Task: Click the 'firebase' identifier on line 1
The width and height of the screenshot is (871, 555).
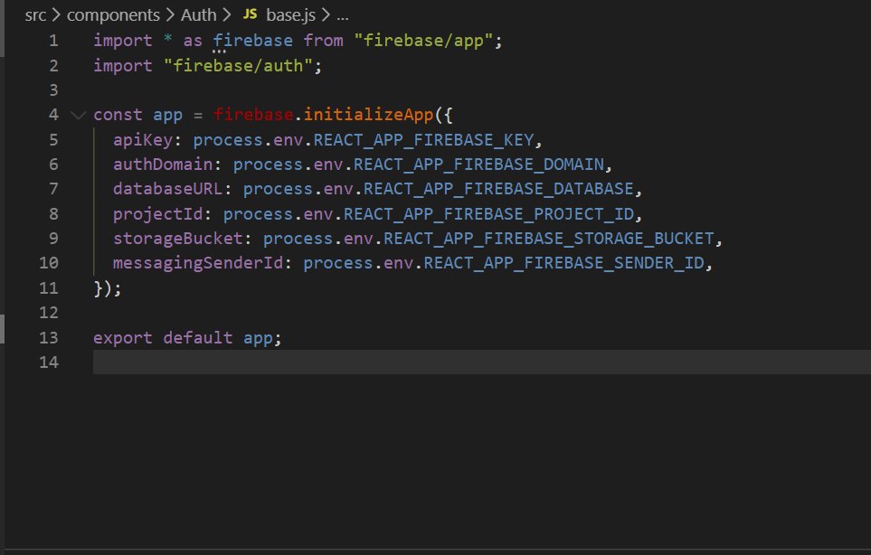Action: (x=252, y=41)
